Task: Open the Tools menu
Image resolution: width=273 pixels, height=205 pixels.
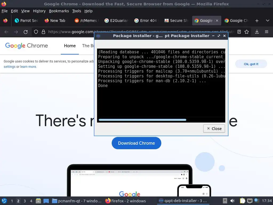Action: (x=77, y=11)
